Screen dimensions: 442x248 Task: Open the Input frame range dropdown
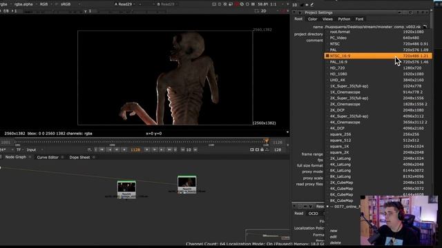(x=35, y=150)
